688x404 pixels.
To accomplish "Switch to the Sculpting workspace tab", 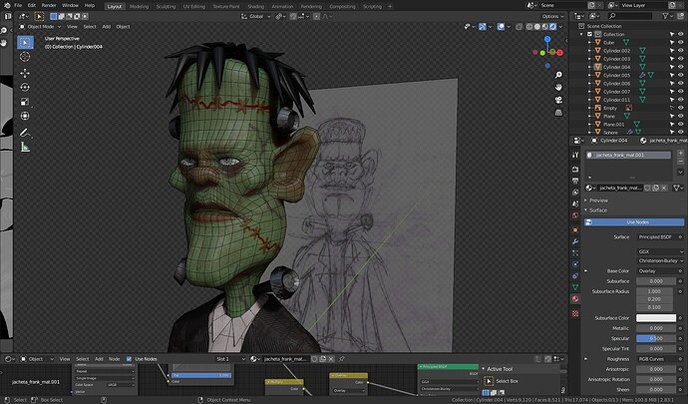I will point(166,7).
